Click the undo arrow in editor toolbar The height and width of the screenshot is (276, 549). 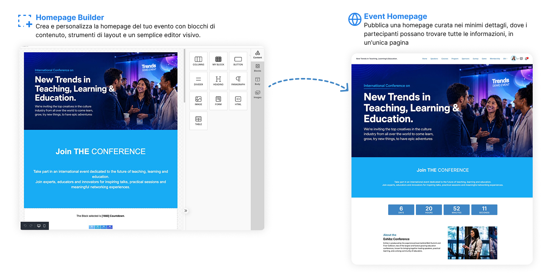pos(25,226)
